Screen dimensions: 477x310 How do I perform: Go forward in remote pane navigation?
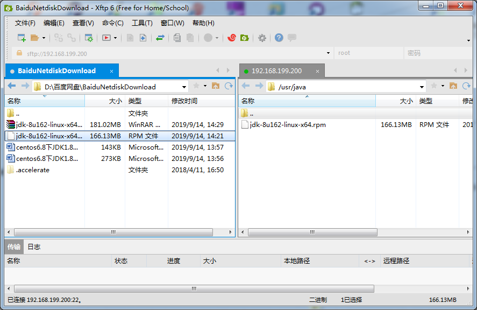[259, 86]
